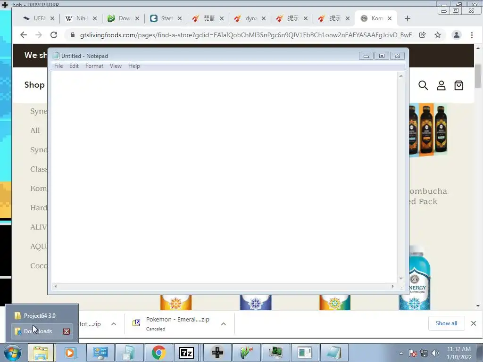Go back in Chrome
The height and width of the screenshot is (362, 483).
24,35
